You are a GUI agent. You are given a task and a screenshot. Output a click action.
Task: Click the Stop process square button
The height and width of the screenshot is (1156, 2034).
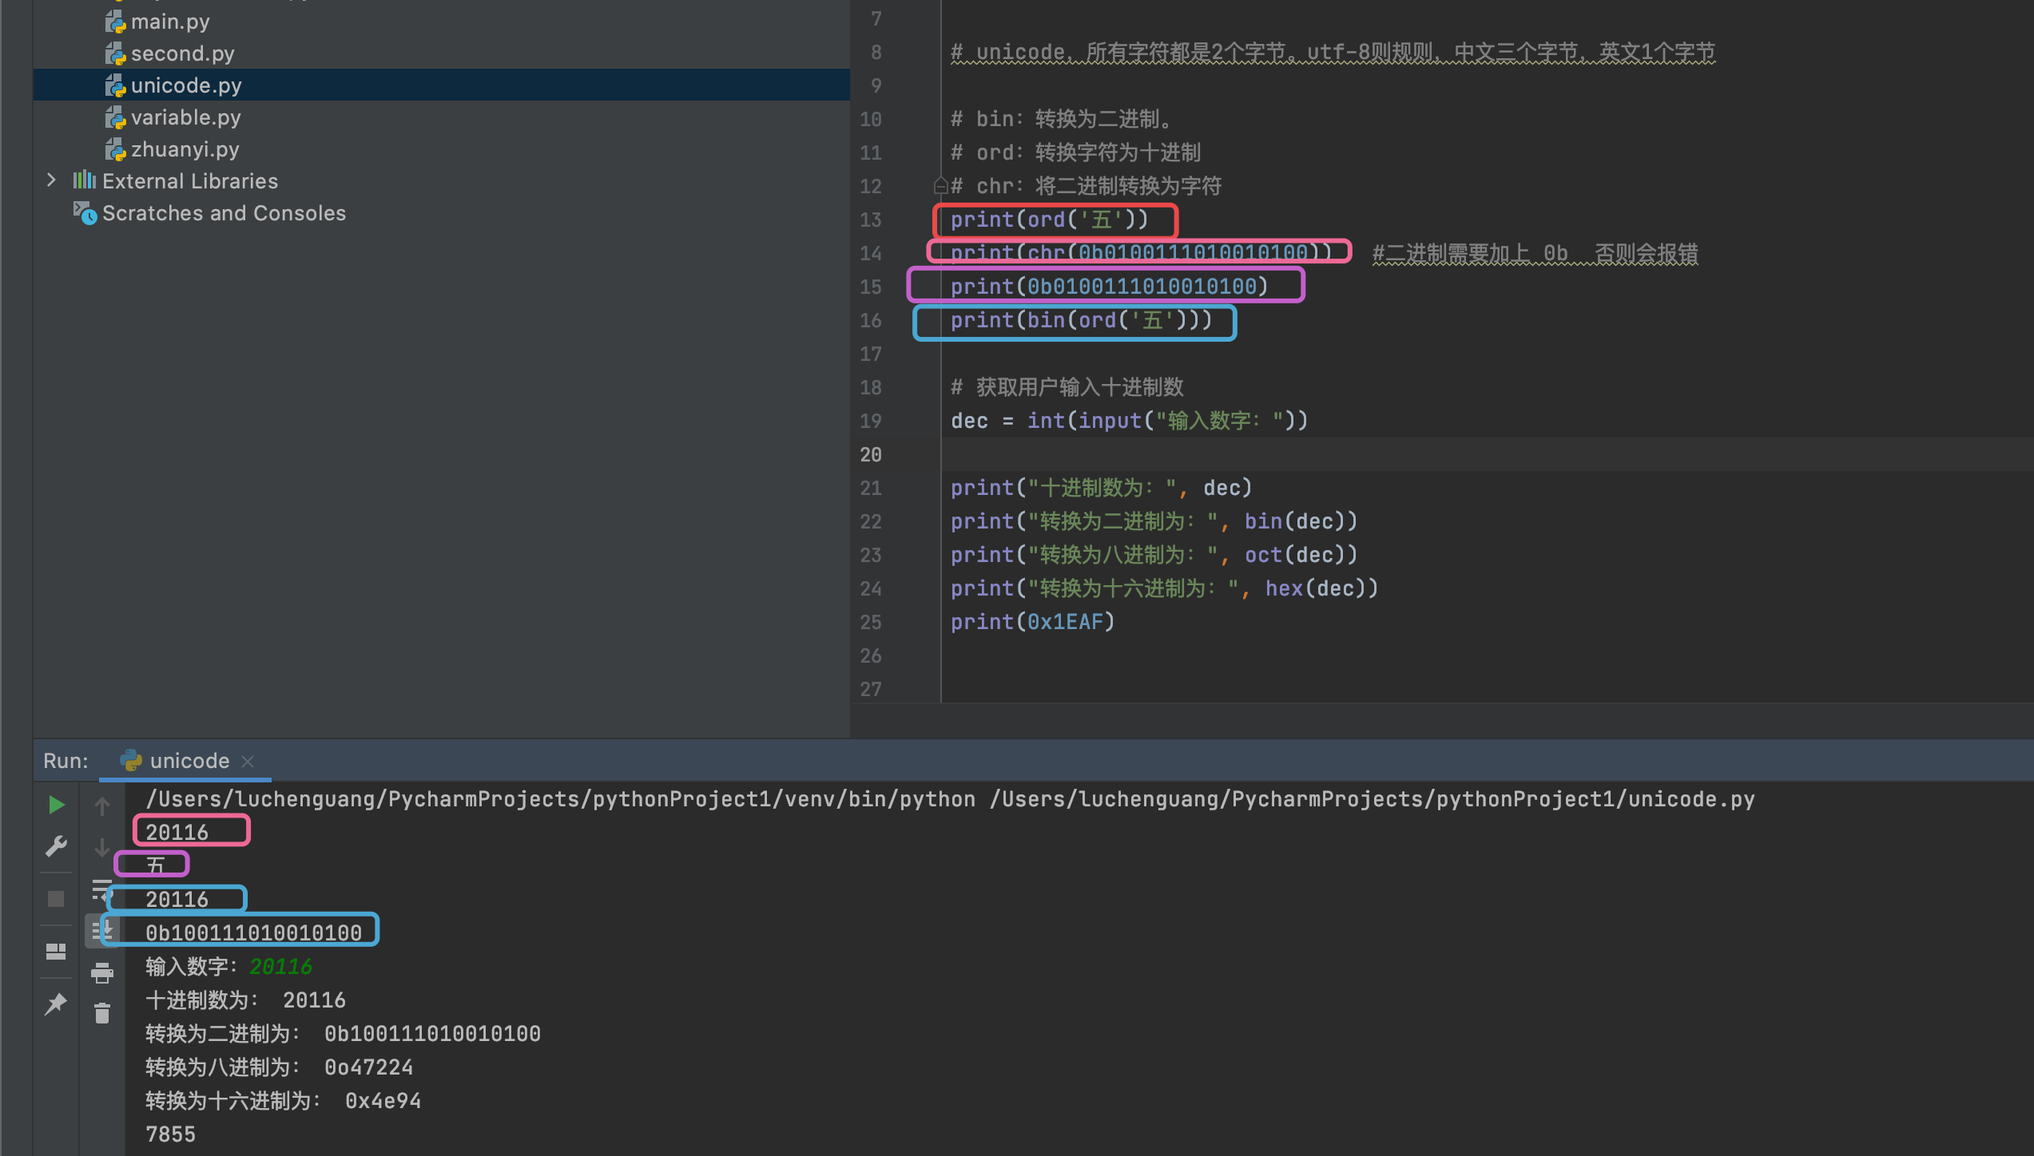click(56, 899)
